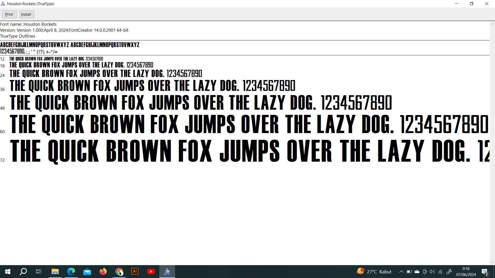This screenshot has width=495, height=278.
Task: Open Google Chrome in taskbar
Action: (x=119, y=272)
